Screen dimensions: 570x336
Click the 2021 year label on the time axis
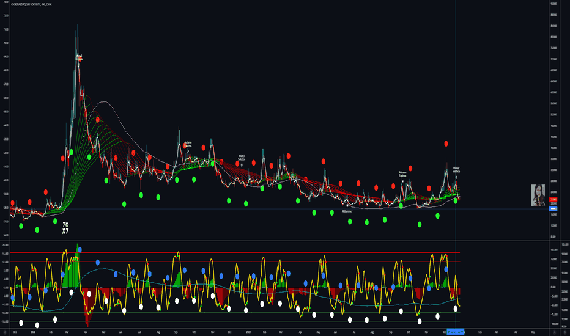point(248,332)
